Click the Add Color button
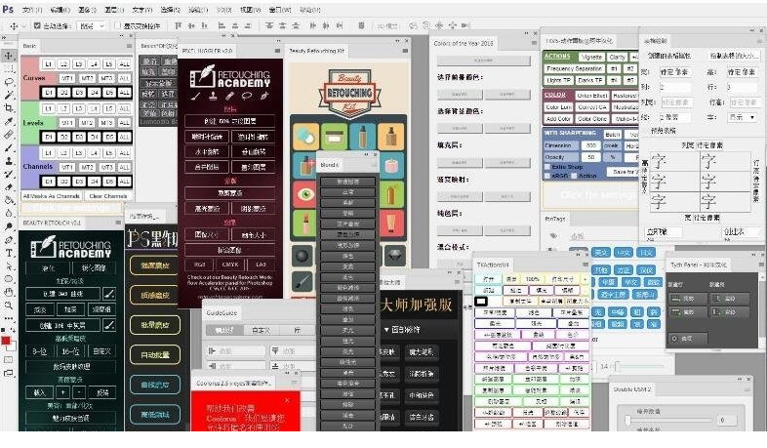The image size is (767, 448). click(x=558, y=119)
